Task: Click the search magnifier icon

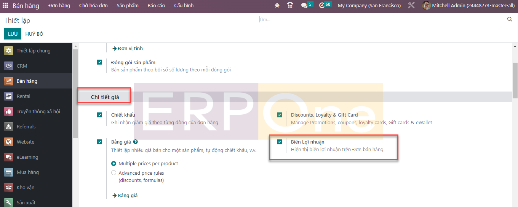Action: tap(510, 19)
